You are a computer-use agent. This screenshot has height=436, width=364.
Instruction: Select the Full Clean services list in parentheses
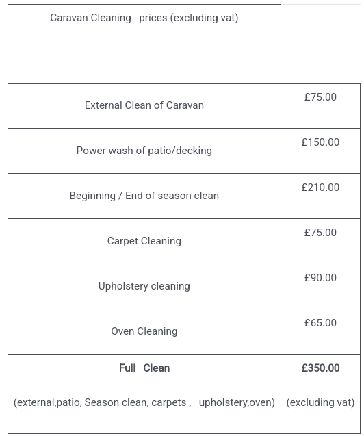144,402
